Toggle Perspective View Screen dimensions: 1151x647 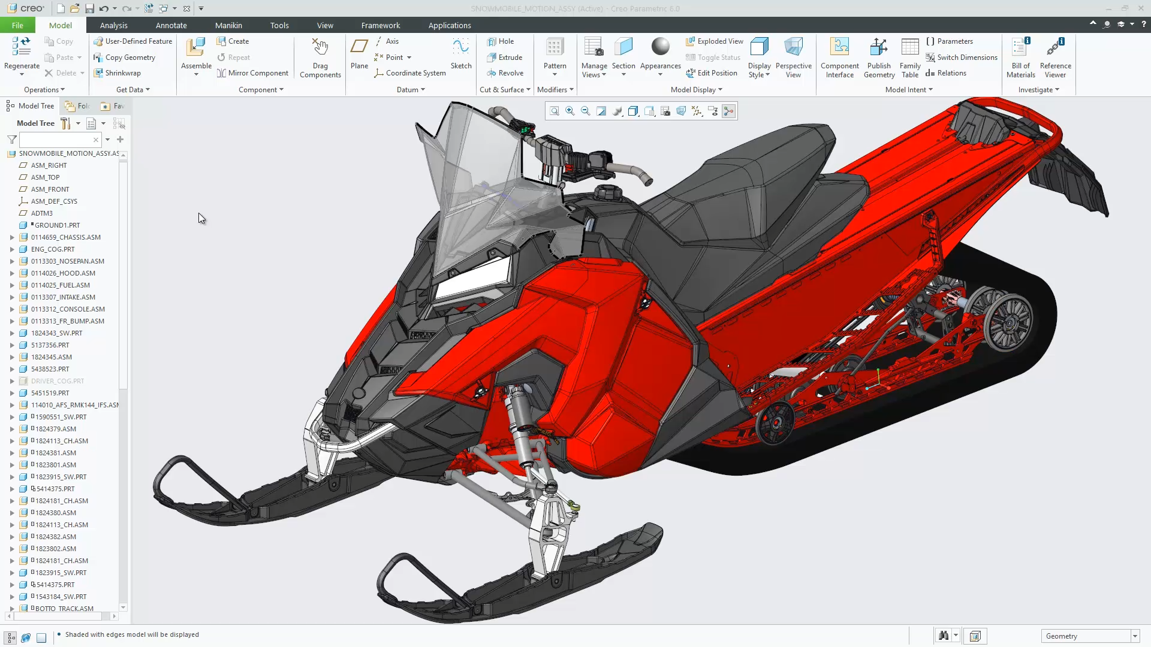click(x=793, y=57)
